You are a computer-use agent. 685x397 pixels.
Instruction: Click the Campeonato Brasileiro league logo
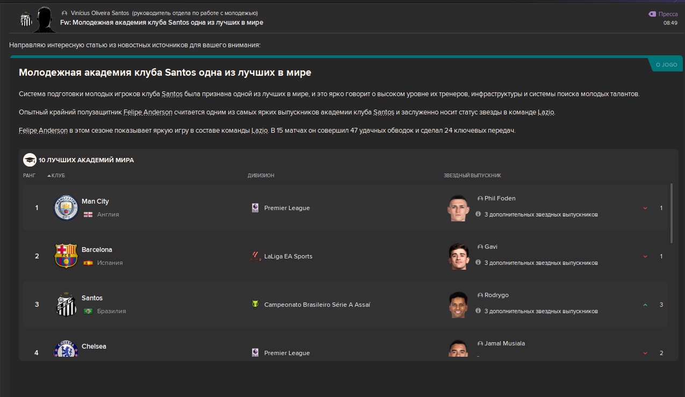tap(255, 305)
